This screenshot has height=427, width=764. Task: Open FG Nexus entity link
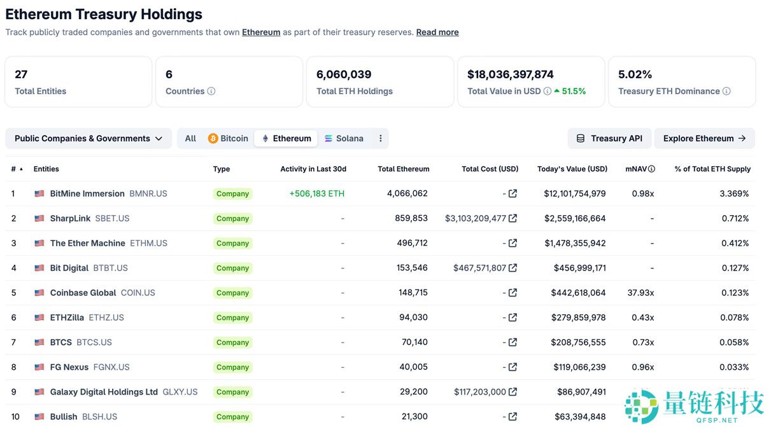tap(69, 367)
